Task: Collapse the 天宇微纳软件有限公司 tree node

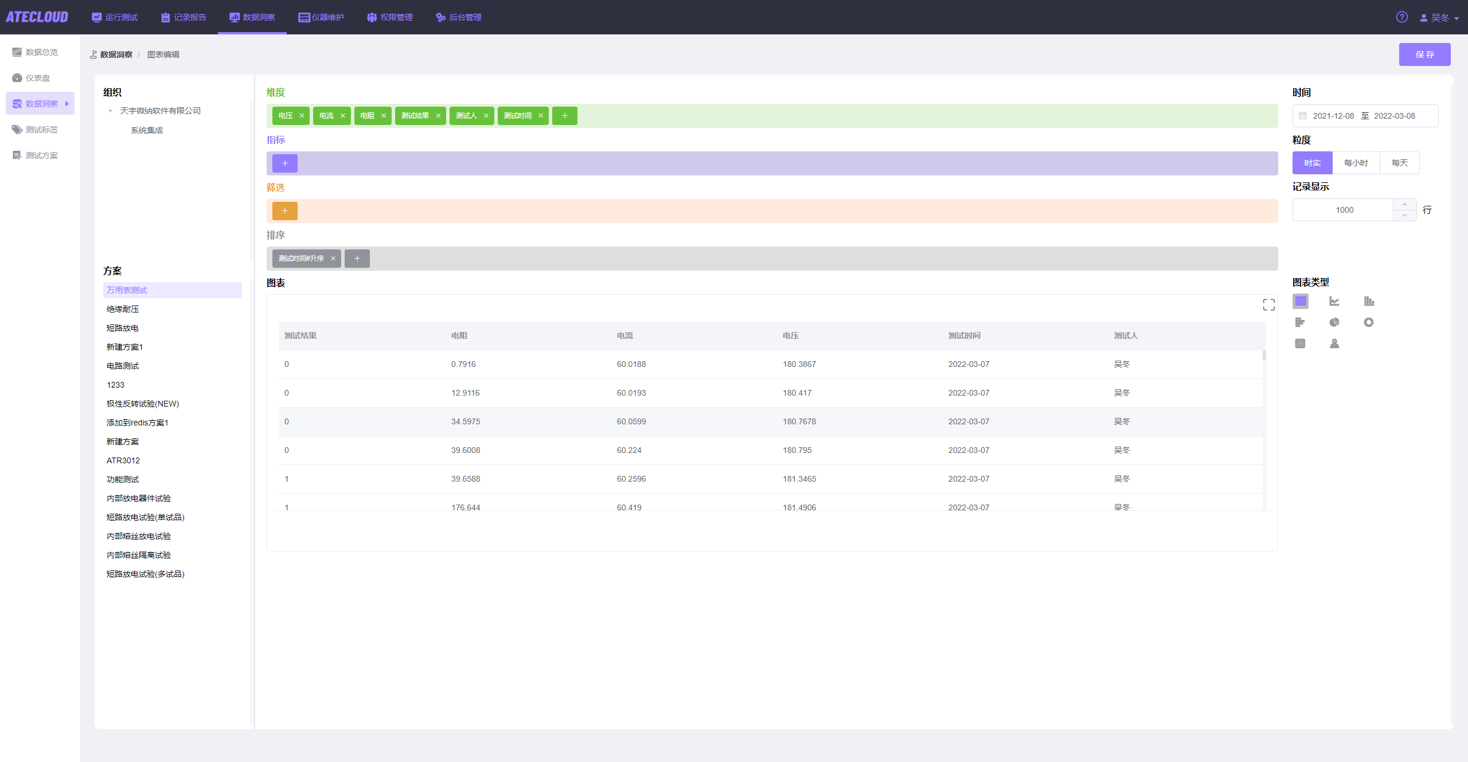Action: point(110,111)
